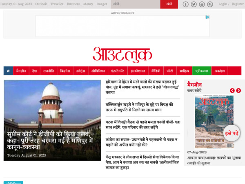This screenshot has width=245, height=184.
Task: Open the बिज़नेस menu item
Action: coord(65,71)
